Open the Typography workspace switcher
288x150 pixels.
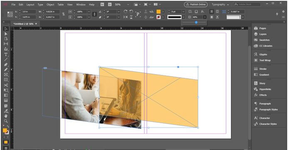(220, 5)
